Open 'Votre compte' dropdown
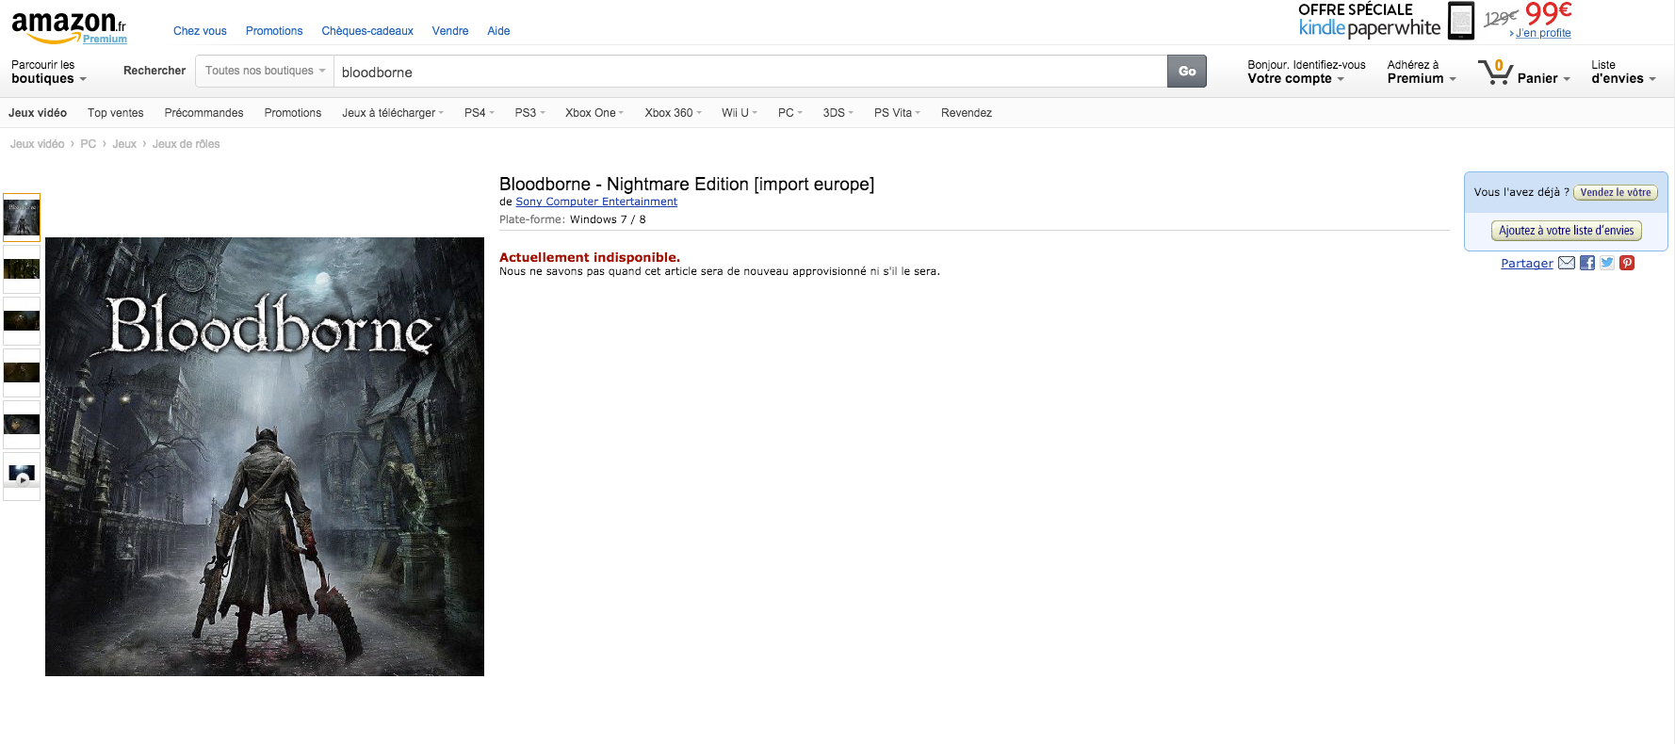 (1306, 72)
